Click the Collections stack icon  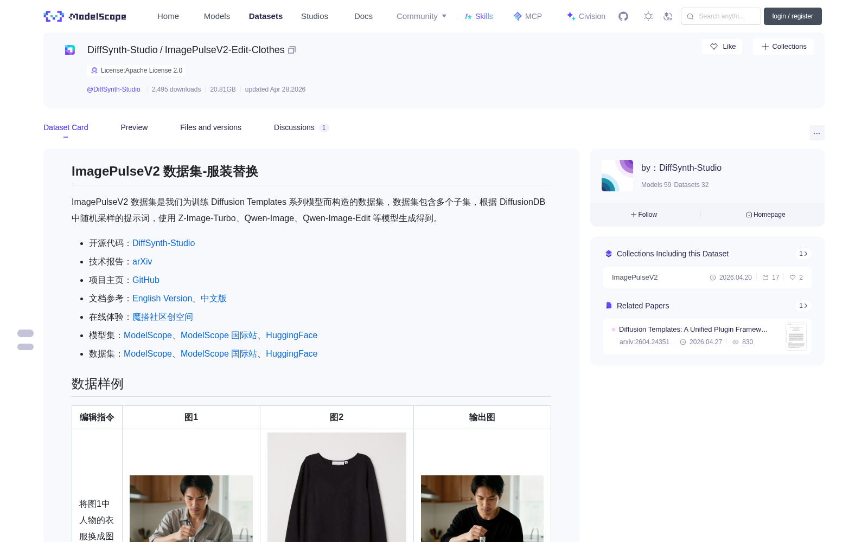pos(609,254)
